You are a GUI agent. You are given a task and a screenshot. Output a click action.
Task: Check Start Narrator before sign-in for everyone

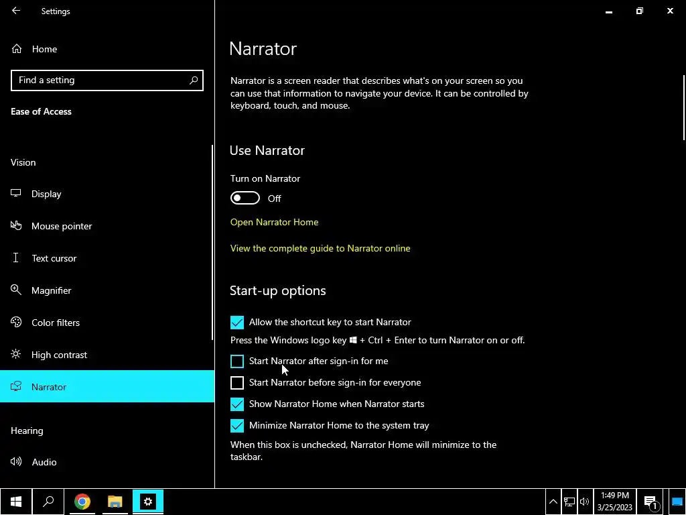(x=237, y=383)
